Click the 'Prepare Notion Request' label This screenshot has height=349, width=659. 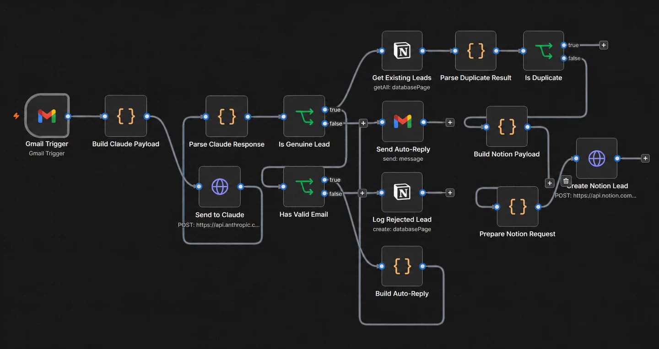click(518, 234)
